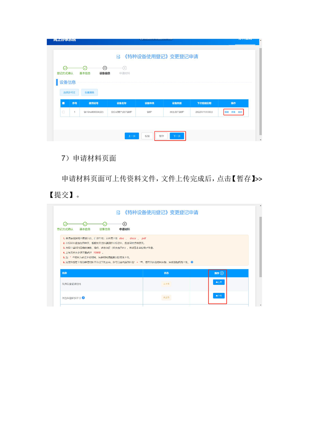Click completed 基本信息 step circle in upper stepper
The image size is (309, 437).
(x=85, y=68)
